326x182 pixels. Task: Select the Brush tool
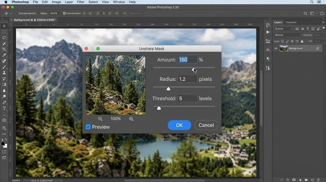click(4, 67)
